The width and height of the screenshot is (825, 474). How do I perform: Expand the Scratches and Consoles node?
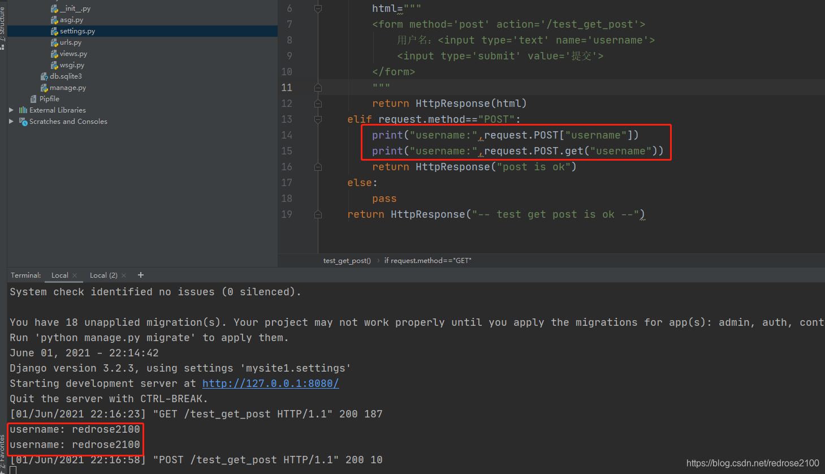click(x=11, y=122)
